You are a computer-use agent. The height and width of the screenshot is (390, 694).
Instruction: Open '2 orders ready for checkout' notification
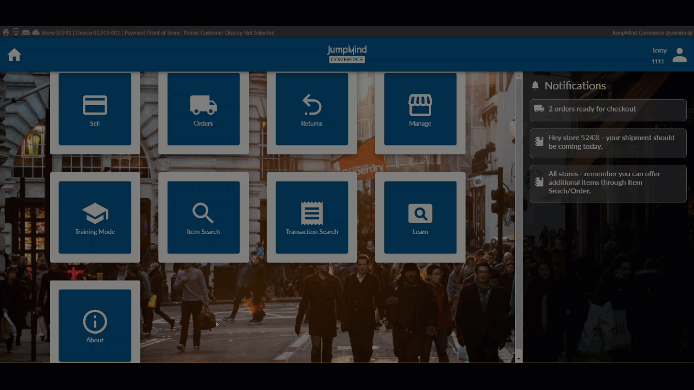click(608, 109)
